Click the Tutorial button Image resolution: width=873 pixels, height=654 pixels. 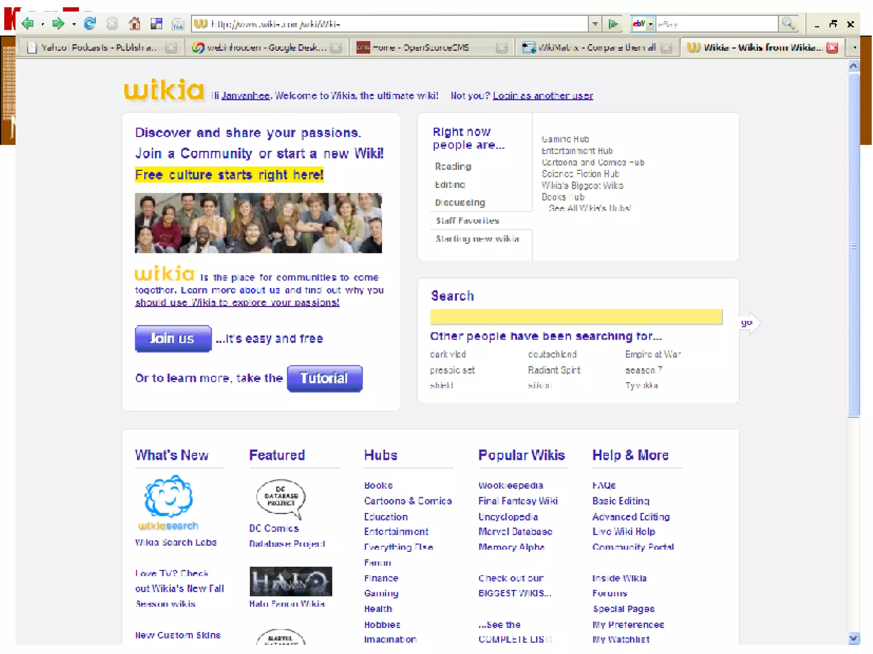324,378
